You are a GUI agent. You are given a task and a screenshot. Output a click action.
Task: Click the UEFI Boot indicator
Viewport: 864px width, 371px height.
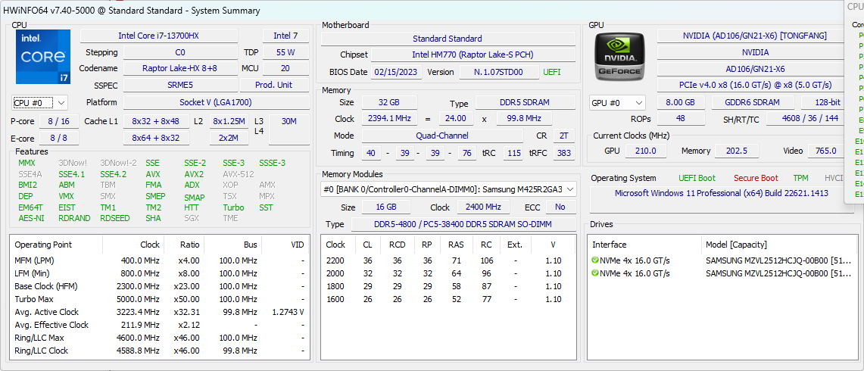coord(697,178)
